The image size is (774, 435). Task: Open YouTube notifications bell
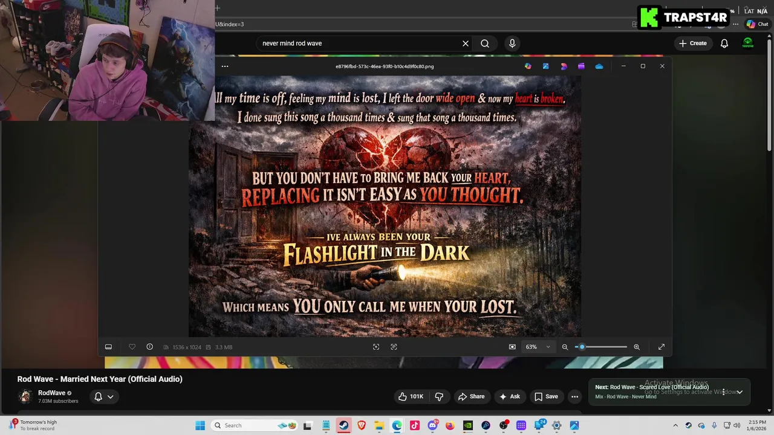tap(724, 43)
